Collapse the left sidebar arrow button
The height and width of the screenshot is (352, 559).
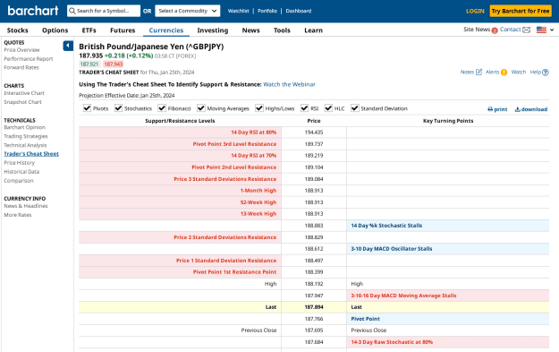coord(68,46)
